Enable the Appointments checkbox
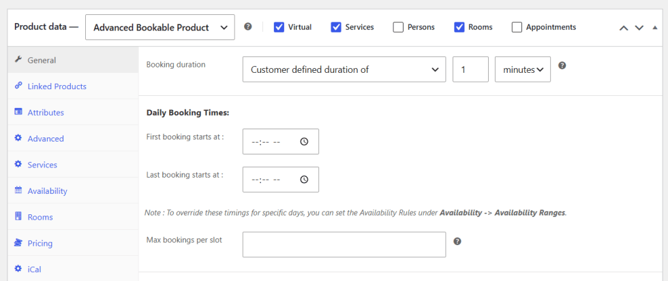Viewport: 668px width, 281px height. point(517,27)
